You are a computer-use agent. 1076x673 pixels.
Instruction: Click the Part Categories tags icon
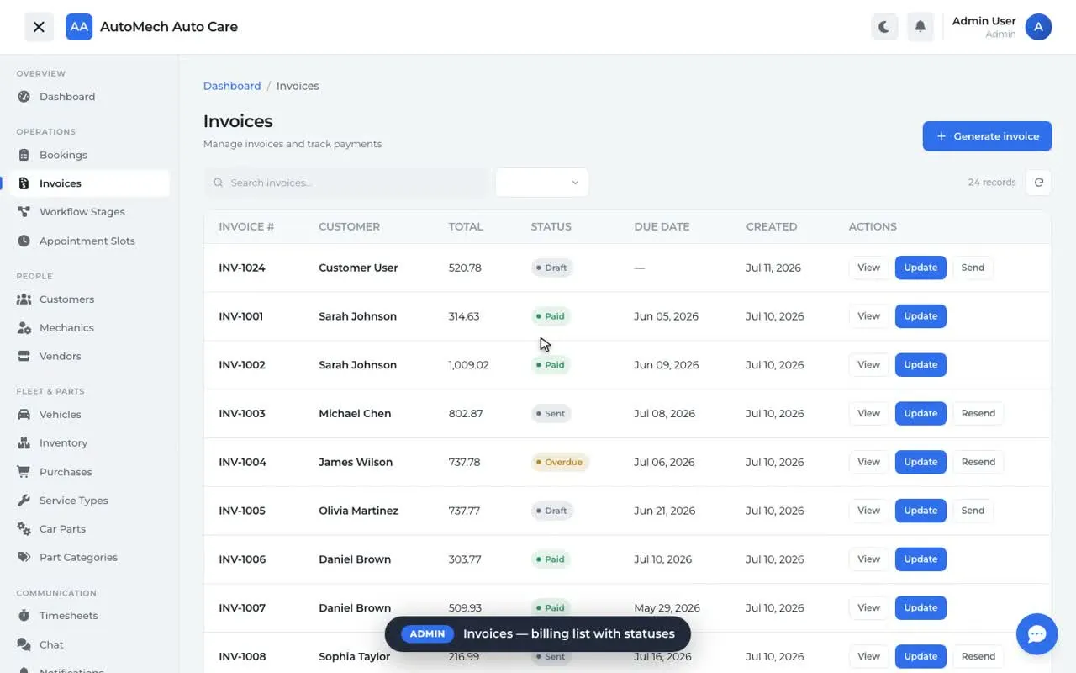point(24,558)
